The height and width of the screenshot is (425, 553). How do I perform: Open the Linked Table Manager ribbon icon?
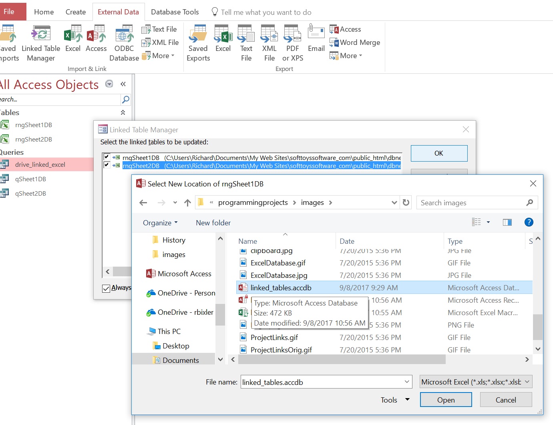(41, 43)
